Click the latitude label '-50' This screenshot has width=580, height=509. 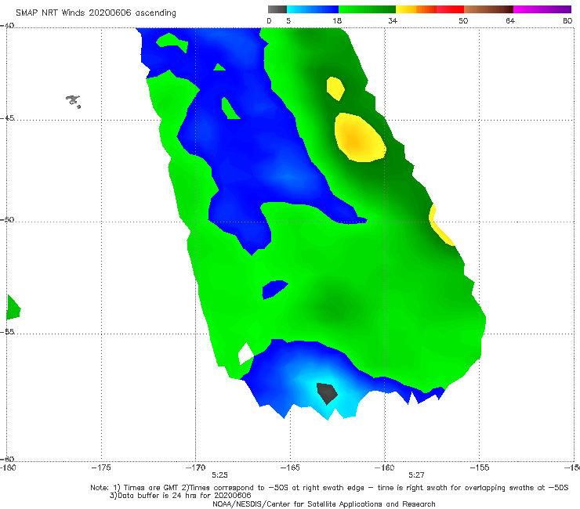pyautogui.click(x=7, y=219)
